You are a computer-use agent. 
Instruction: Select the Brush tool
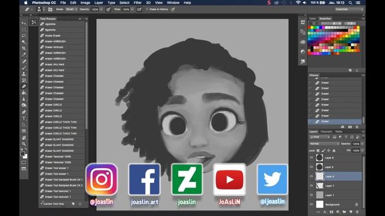[24, 68]
